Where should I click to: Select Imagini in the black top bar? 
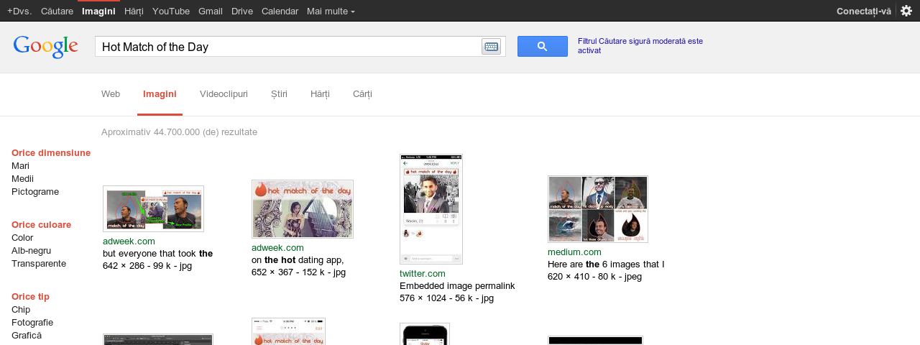pyautogui.click(x=98, y=11)
